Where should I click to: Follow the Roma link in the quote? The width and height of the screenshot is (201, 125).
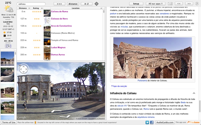tap(146, 109)
